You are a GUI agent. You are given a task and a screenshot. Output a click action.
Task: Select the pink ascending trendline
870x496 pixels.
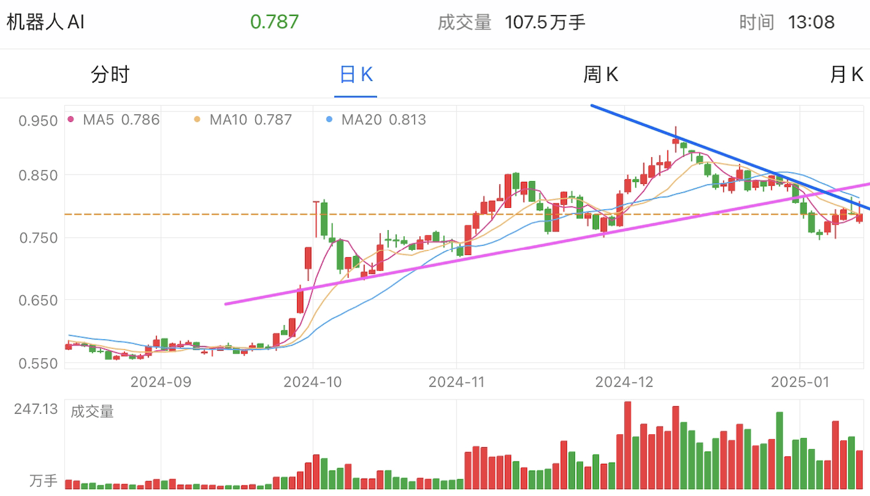pos(548,244)
